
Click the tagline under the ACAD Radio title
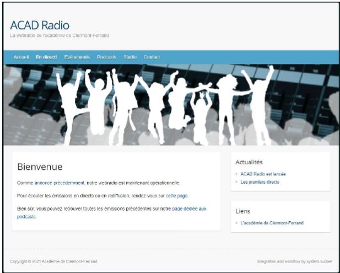click(60, 36)
